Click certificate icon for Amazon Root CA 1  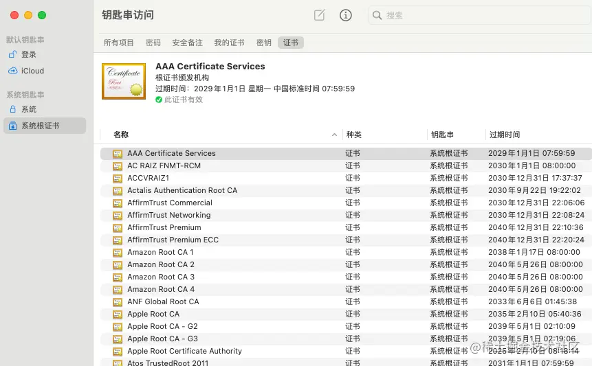(118, 253)
